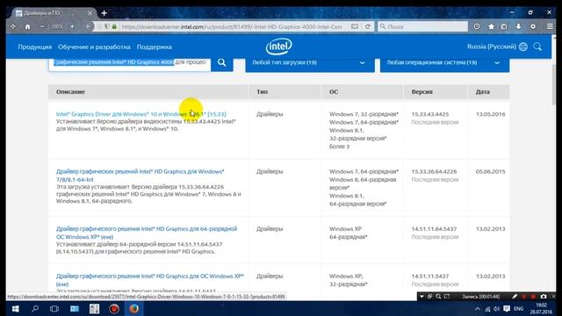Click the Firefox Поиск search box
562x316 pixels.
click(x=422, y=26)
